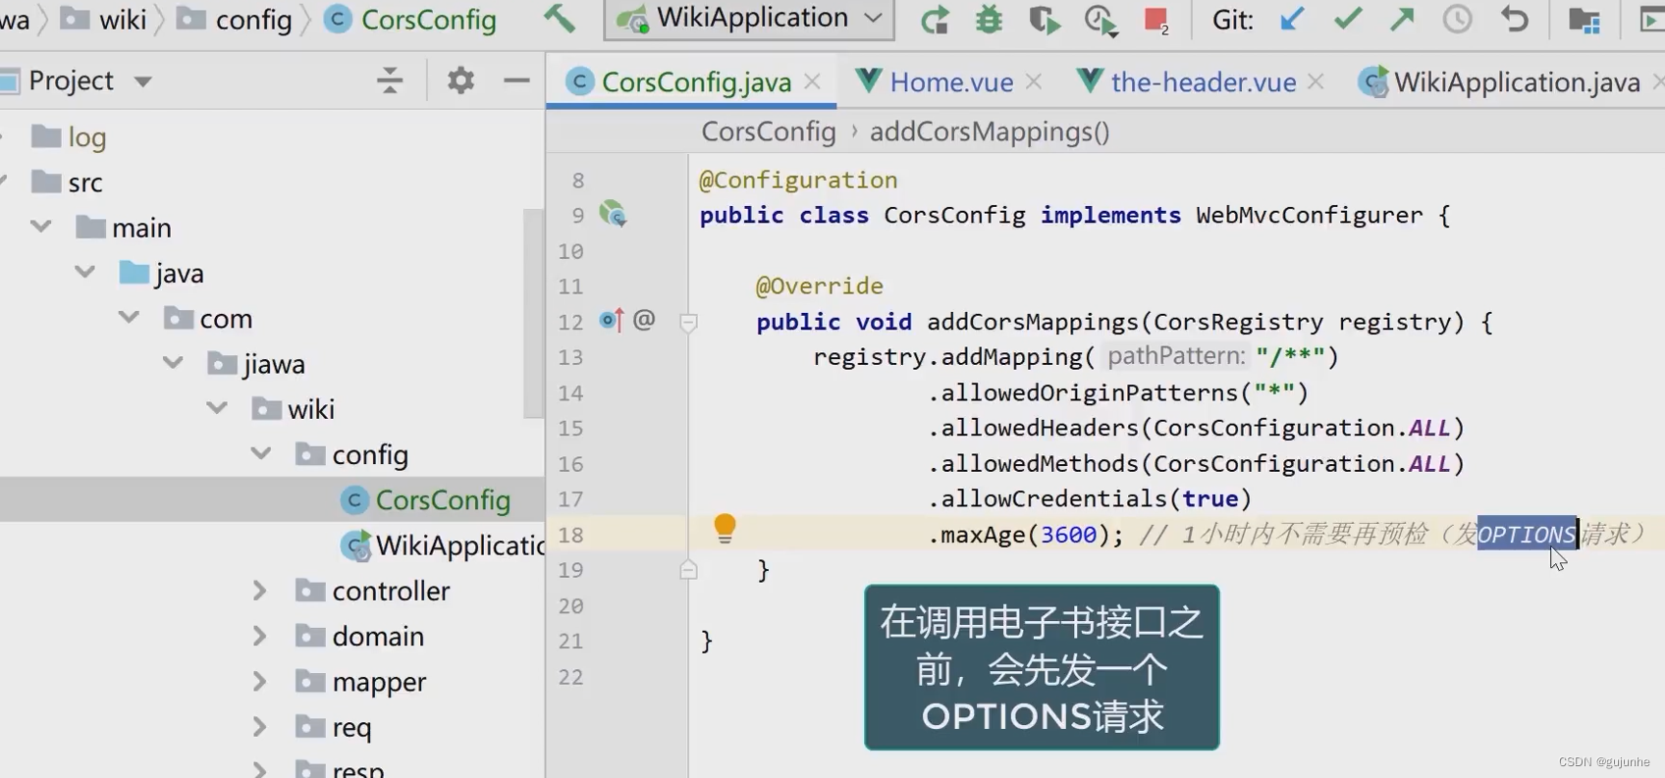The width and height of the screenshot is (1665, 778).
Task: Select CorsConfig class in project tree
Action: point(442,500)
